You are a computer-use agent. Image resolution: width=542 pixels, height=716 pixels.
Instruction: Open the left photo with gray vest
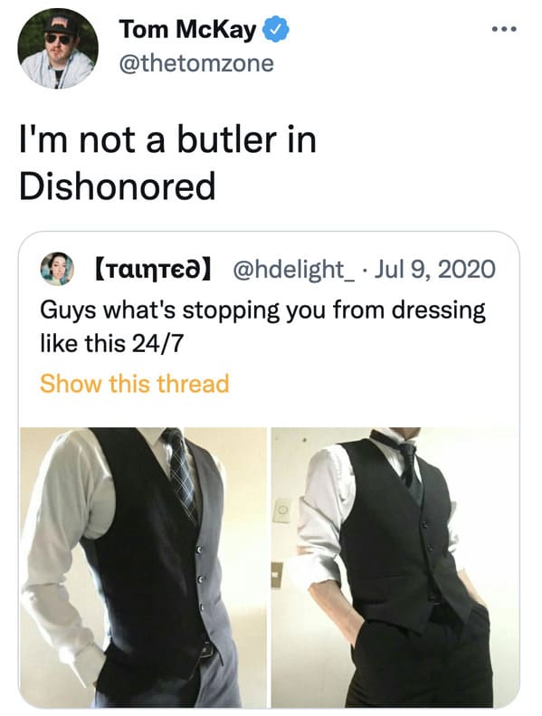(x=143, y=568)
